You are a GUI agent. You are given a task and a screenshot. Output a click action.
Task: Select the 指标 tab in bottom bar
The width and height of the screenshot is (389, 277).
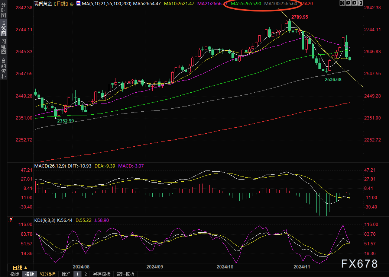(15, 274)
